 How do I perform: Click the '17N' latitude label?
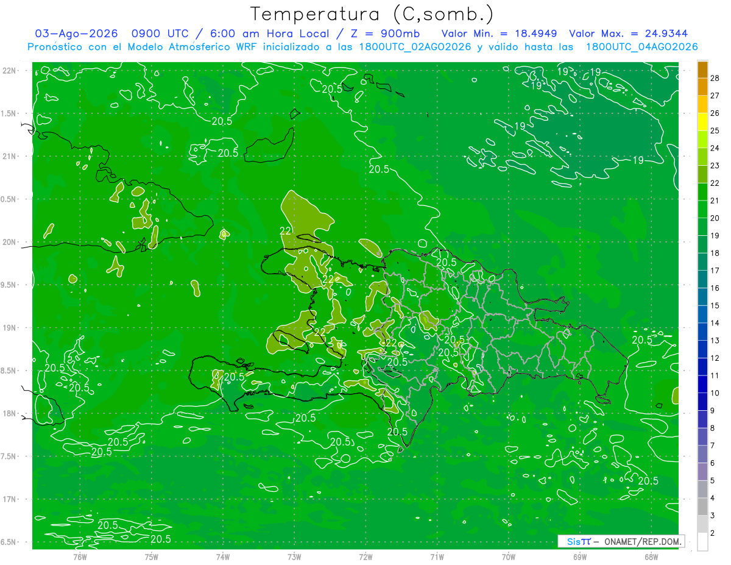click(x=9, y=499)
